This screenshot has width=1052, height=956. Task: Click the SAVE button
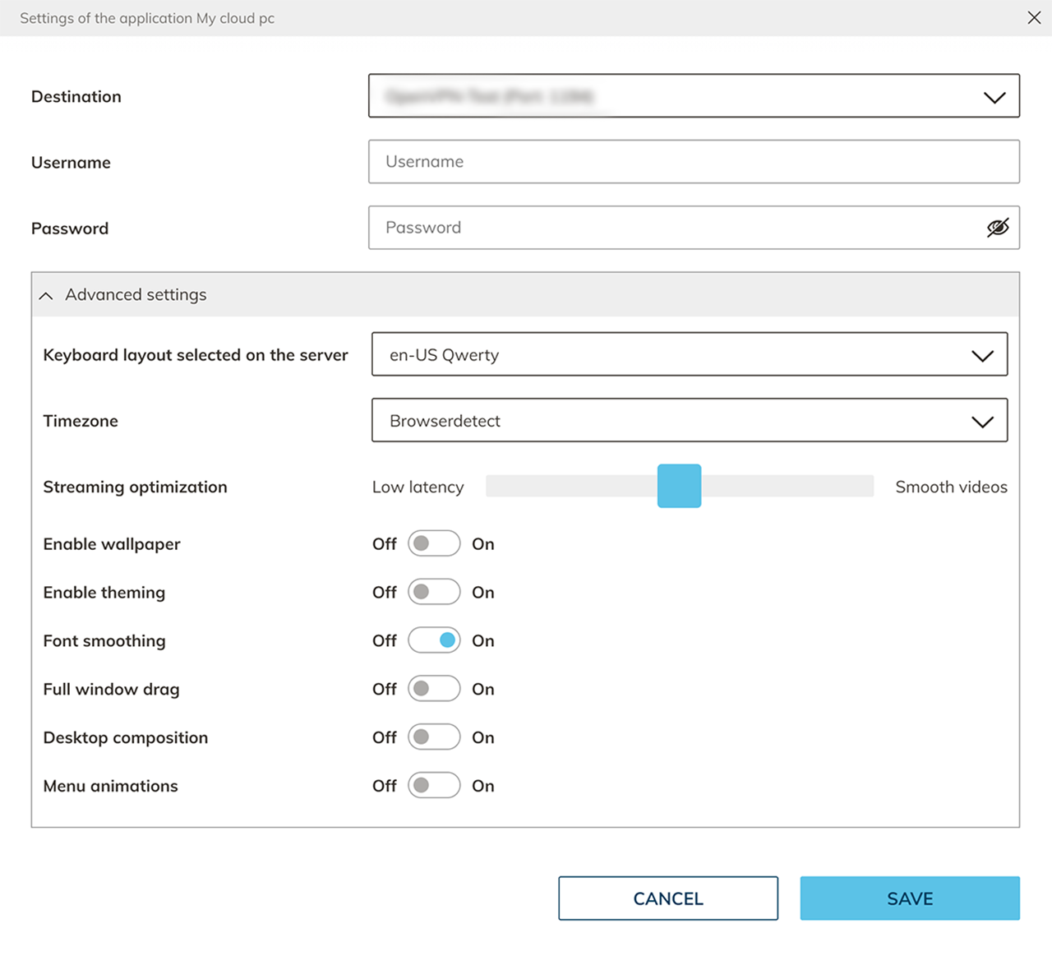(x=909, y=898)
